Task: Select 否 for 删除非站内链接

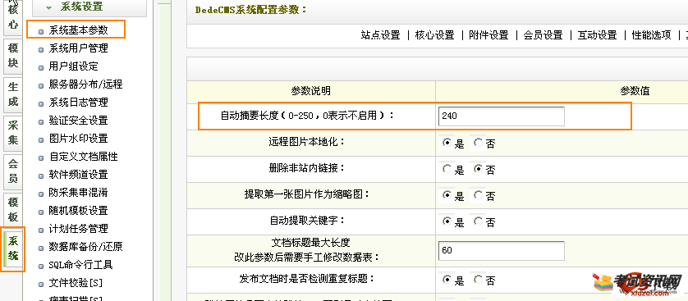Action: (479, 169)
